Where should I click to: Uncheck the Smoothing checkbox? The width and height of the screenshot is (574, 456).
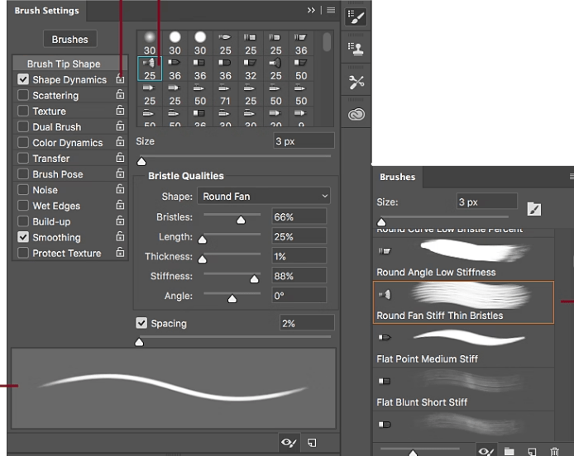click(23, 237)
